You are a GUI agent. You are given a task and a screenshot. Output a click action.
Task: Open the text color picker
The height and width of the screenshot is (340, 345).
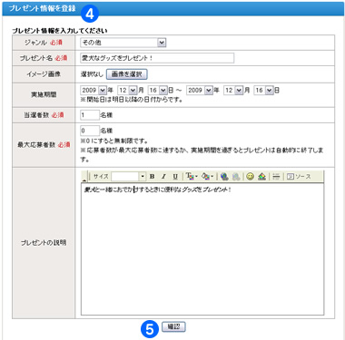(x=192, y=177)
